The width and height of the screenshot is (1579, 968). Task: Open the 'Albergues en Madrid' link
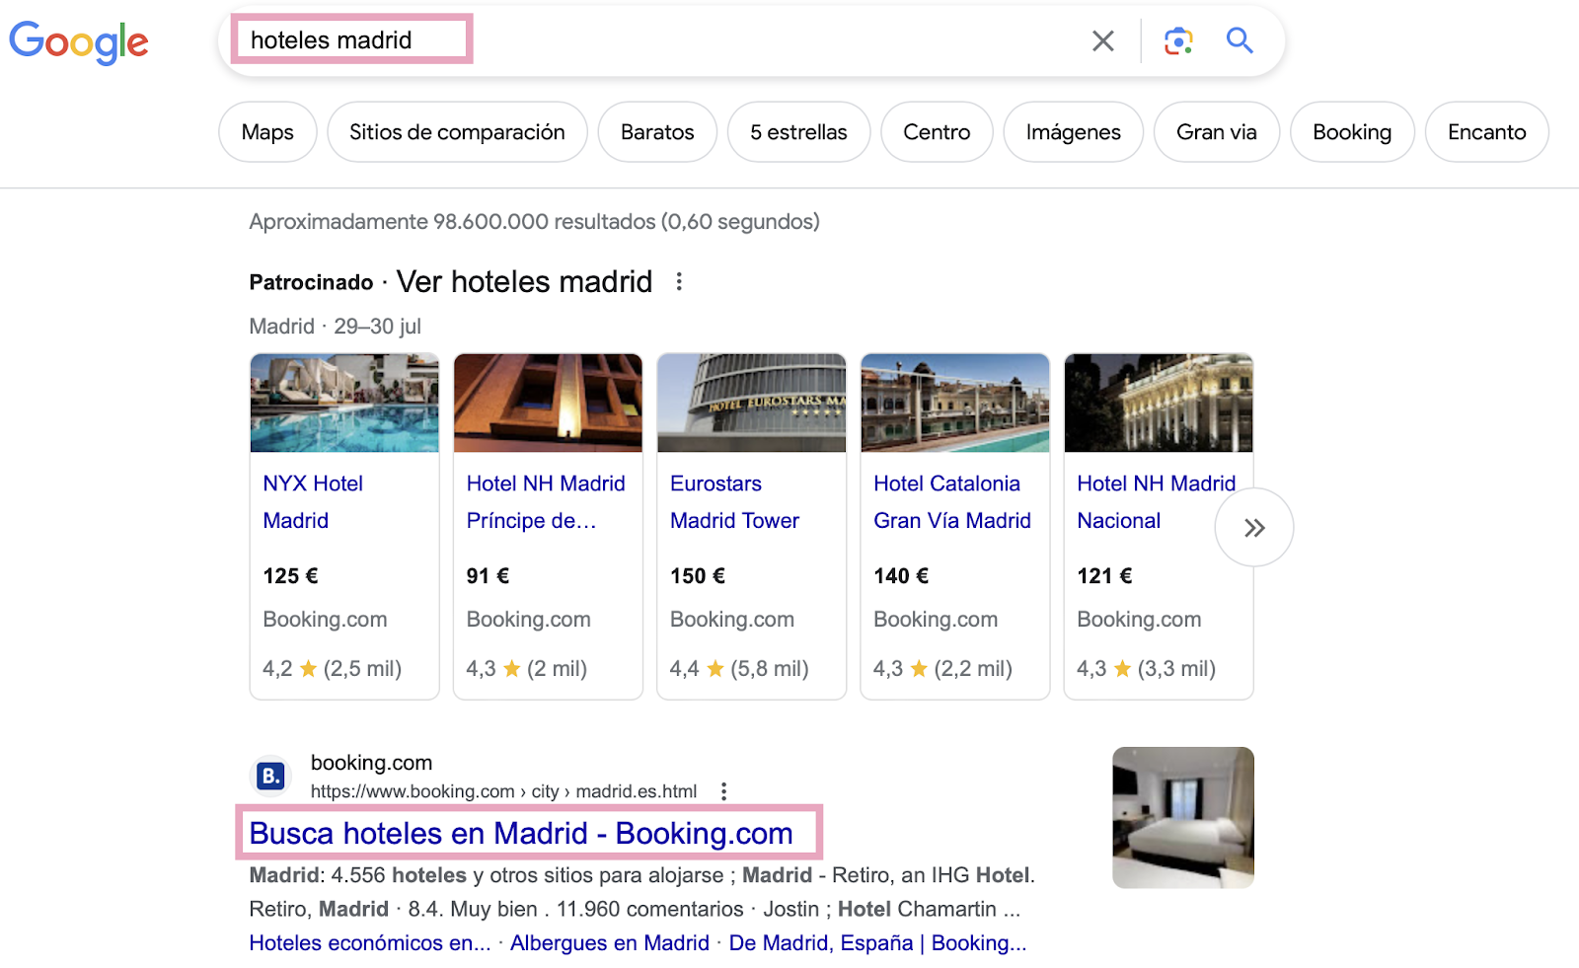click(x=609, y=942)
